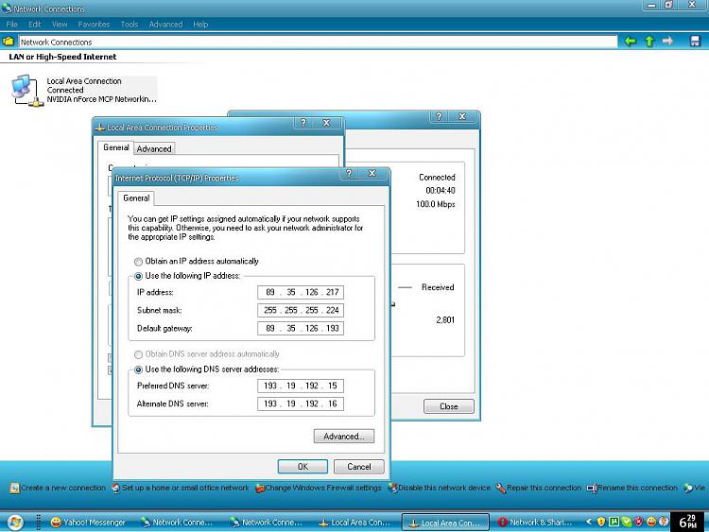Click the green Up arrow icon
The height and width of the screenshot is (532, 709).
649,42
